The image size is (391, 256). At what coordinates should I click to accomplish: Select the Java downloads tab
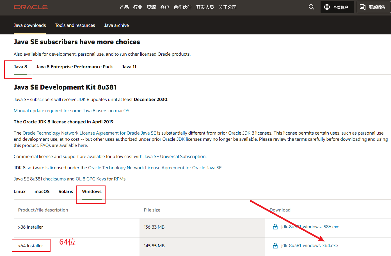point(30,25)
